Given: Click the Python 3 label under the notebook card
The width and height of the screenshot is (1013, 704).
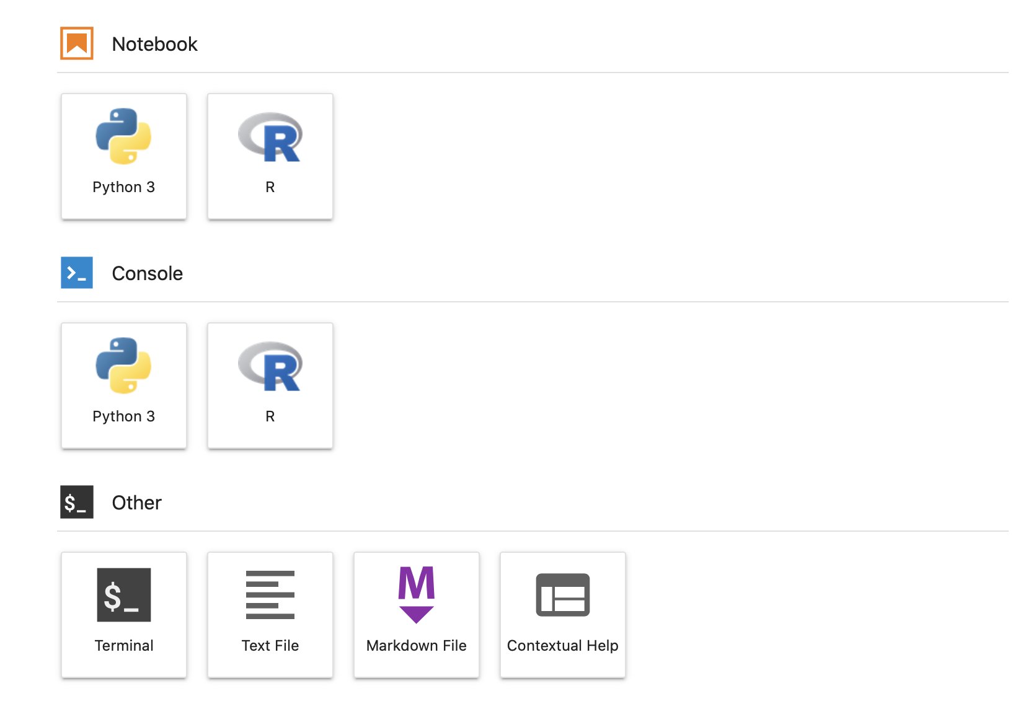Looking at the screenshot, I should pyautogui.click(x=123, y=187).
